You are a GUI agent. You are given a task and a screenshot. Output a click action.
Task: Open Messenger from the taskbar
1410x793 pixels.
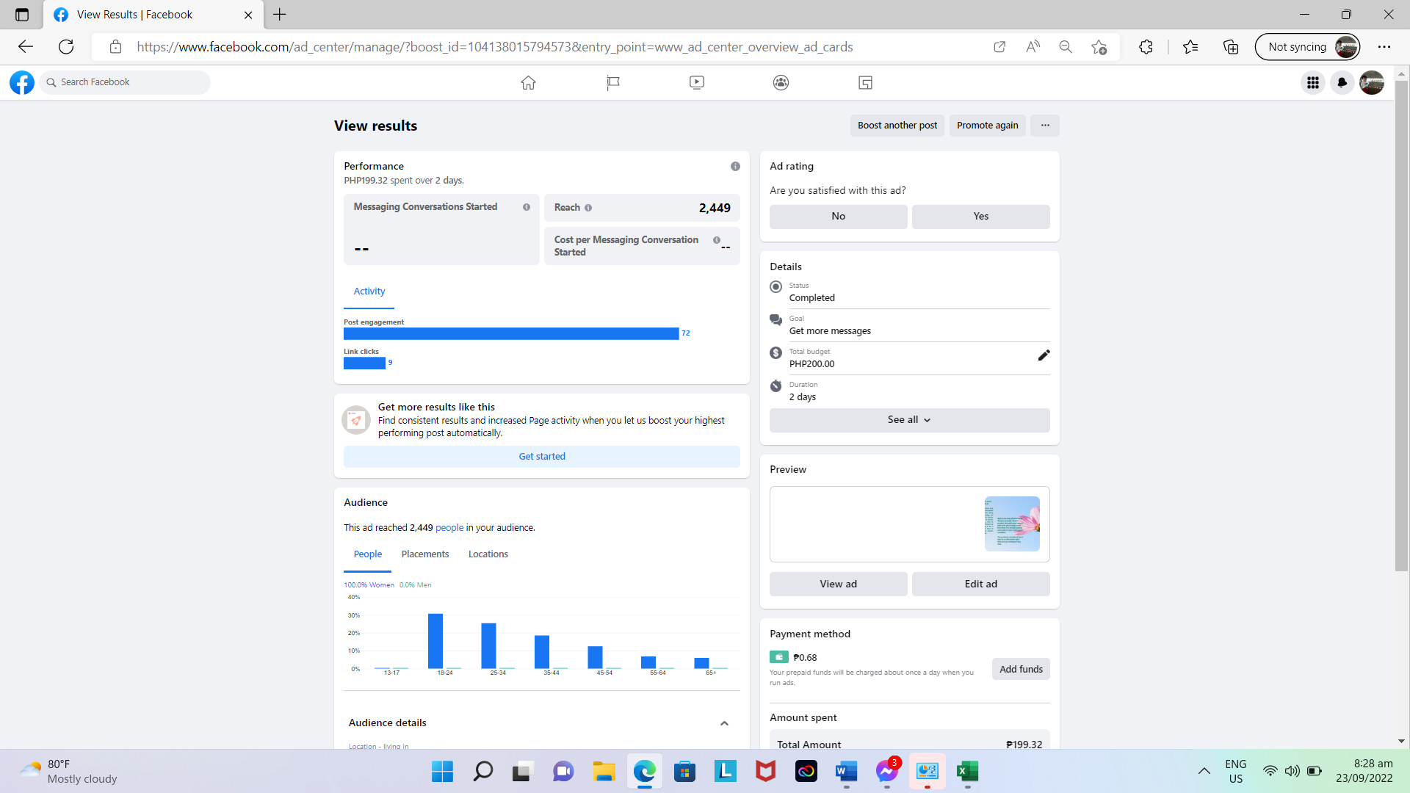[886, 771]
